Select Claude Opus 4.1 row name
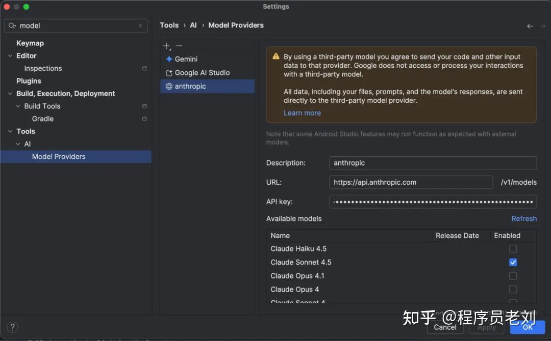The width and height of the screenshot is (551, 341). click(297, 276)
